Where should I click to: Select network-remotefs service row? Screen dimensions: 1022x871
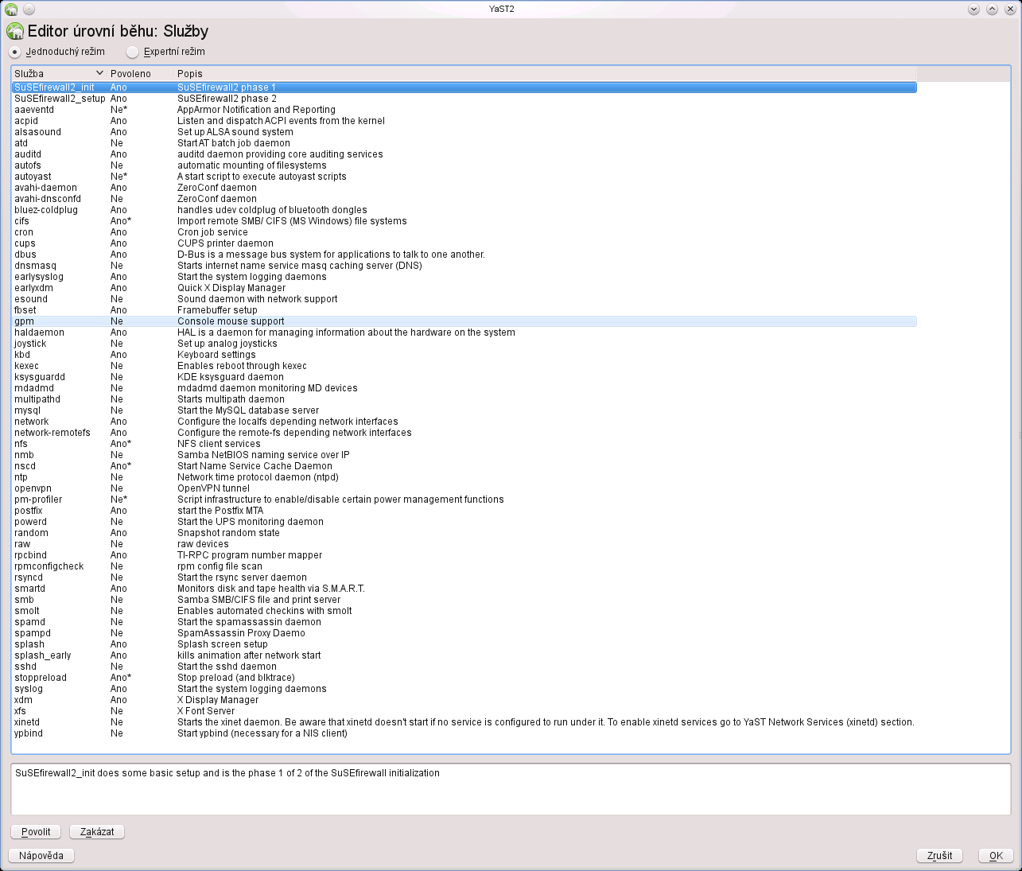point(464,433)
